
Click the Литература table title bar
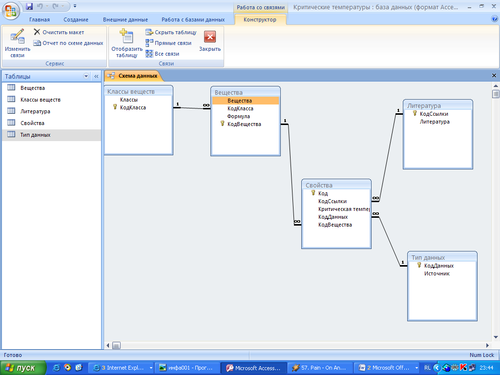pos(438,105)
